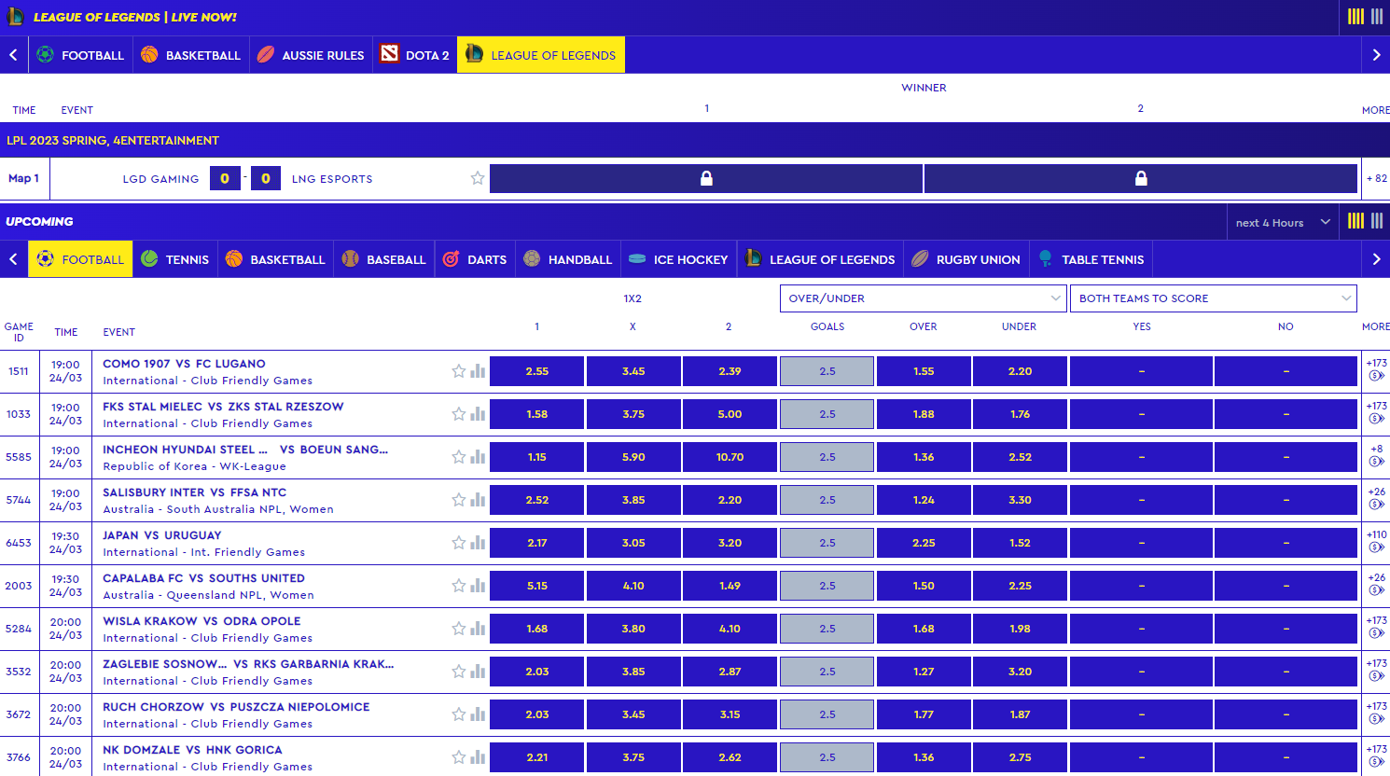
Task: Switch live section to yellow four-column layout icon
Action: 1355,17
